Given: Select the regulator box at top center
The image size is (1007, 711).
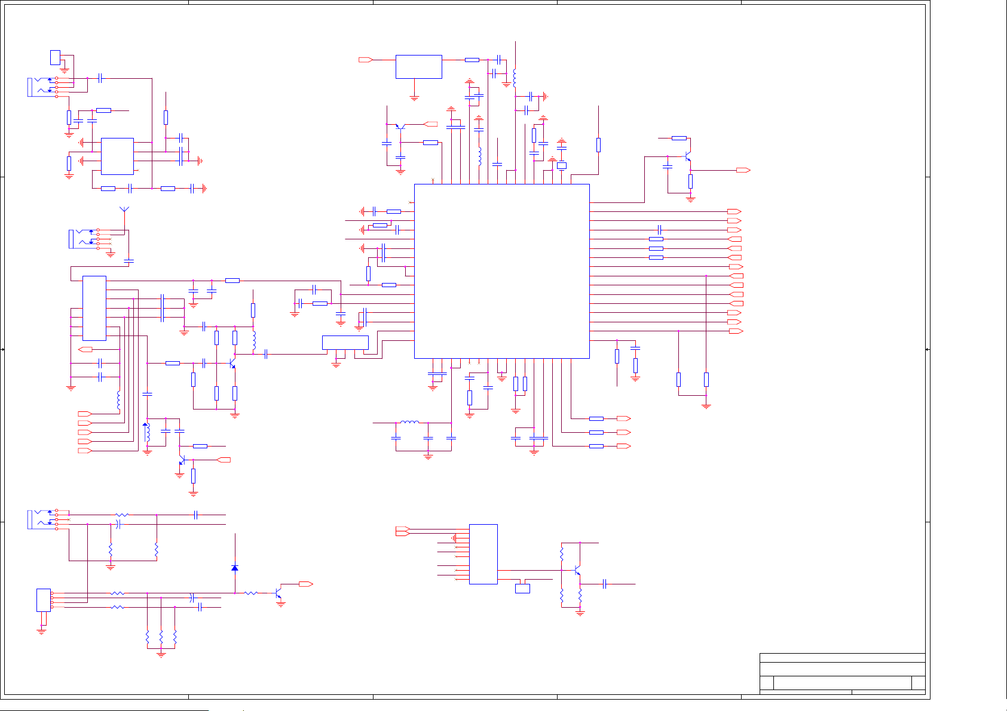Looking at the screenshot, I should coord(419,67).
